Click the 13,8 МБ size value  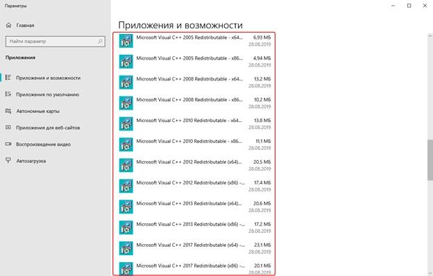[x=262, y=121]
